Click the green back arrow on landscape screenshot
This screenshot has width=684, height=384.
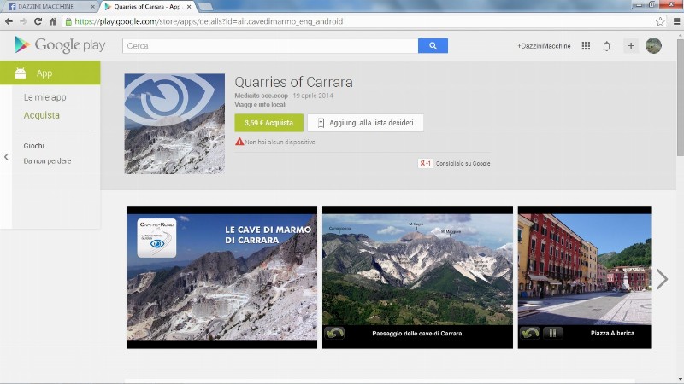334,334
